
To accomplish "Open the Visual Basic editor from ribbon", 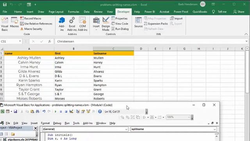I will point(4,24).
